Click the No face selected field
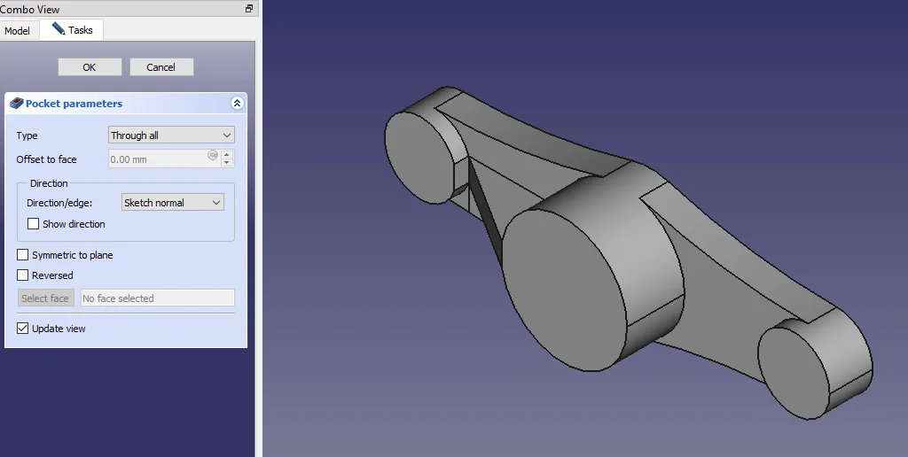The height and width of the screenshot is (457, 908). click(x=158, y=298)
